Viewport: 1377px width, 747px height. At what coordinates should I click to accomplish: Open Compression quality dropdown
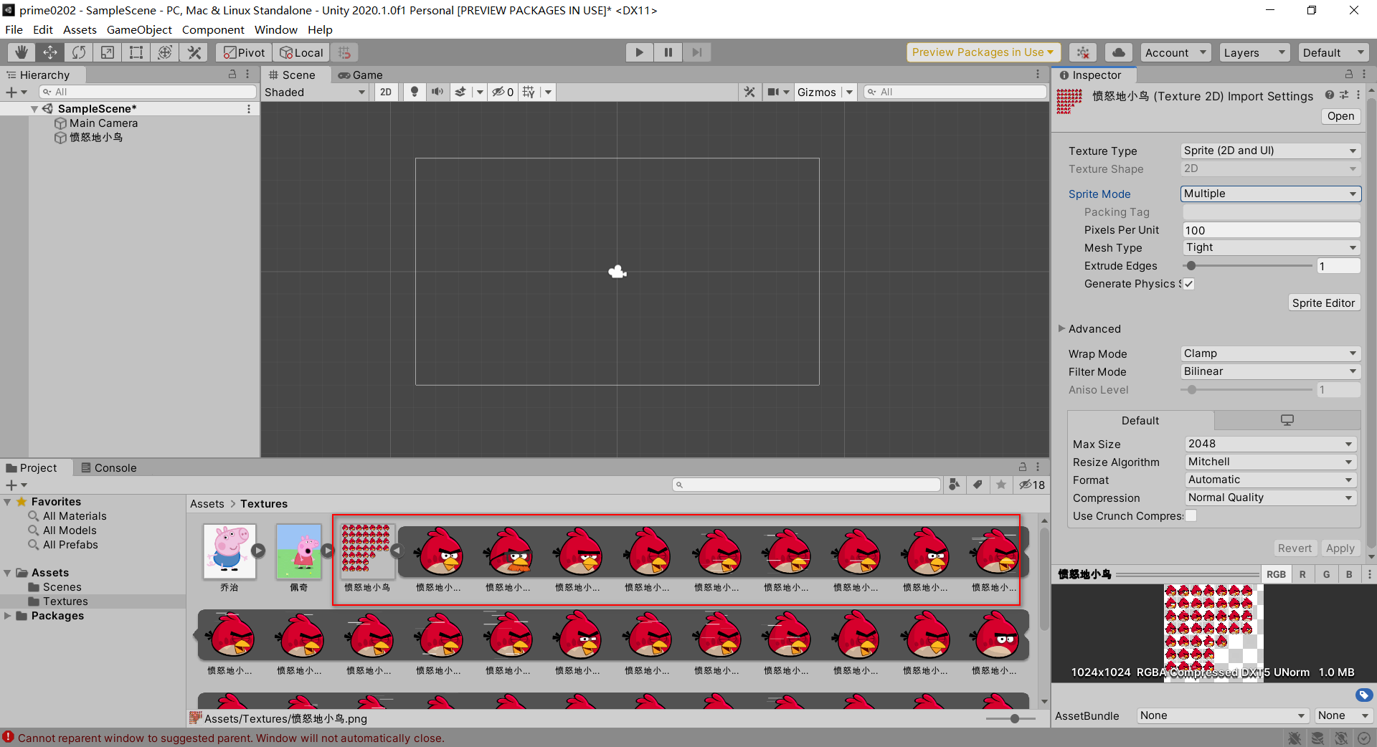[1270, 498]
